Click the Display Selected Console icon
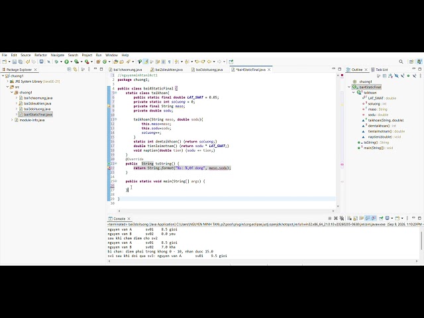Viewport: 424px width, 318px height. point(387,218)
